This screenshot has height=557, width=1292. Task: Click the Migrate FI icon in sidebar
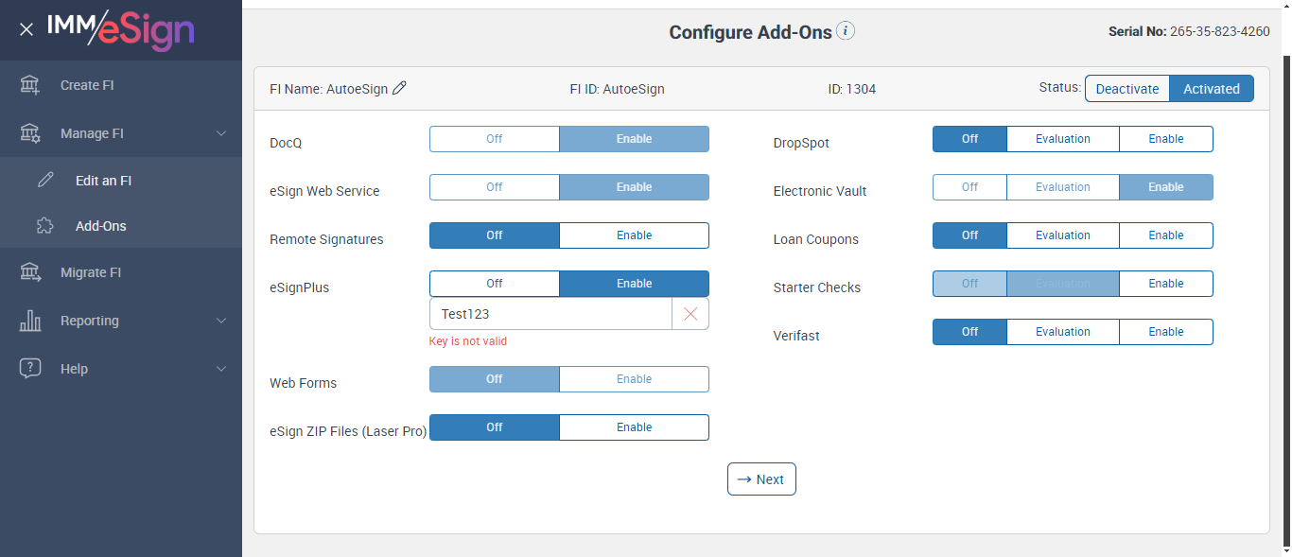point(30,272)
